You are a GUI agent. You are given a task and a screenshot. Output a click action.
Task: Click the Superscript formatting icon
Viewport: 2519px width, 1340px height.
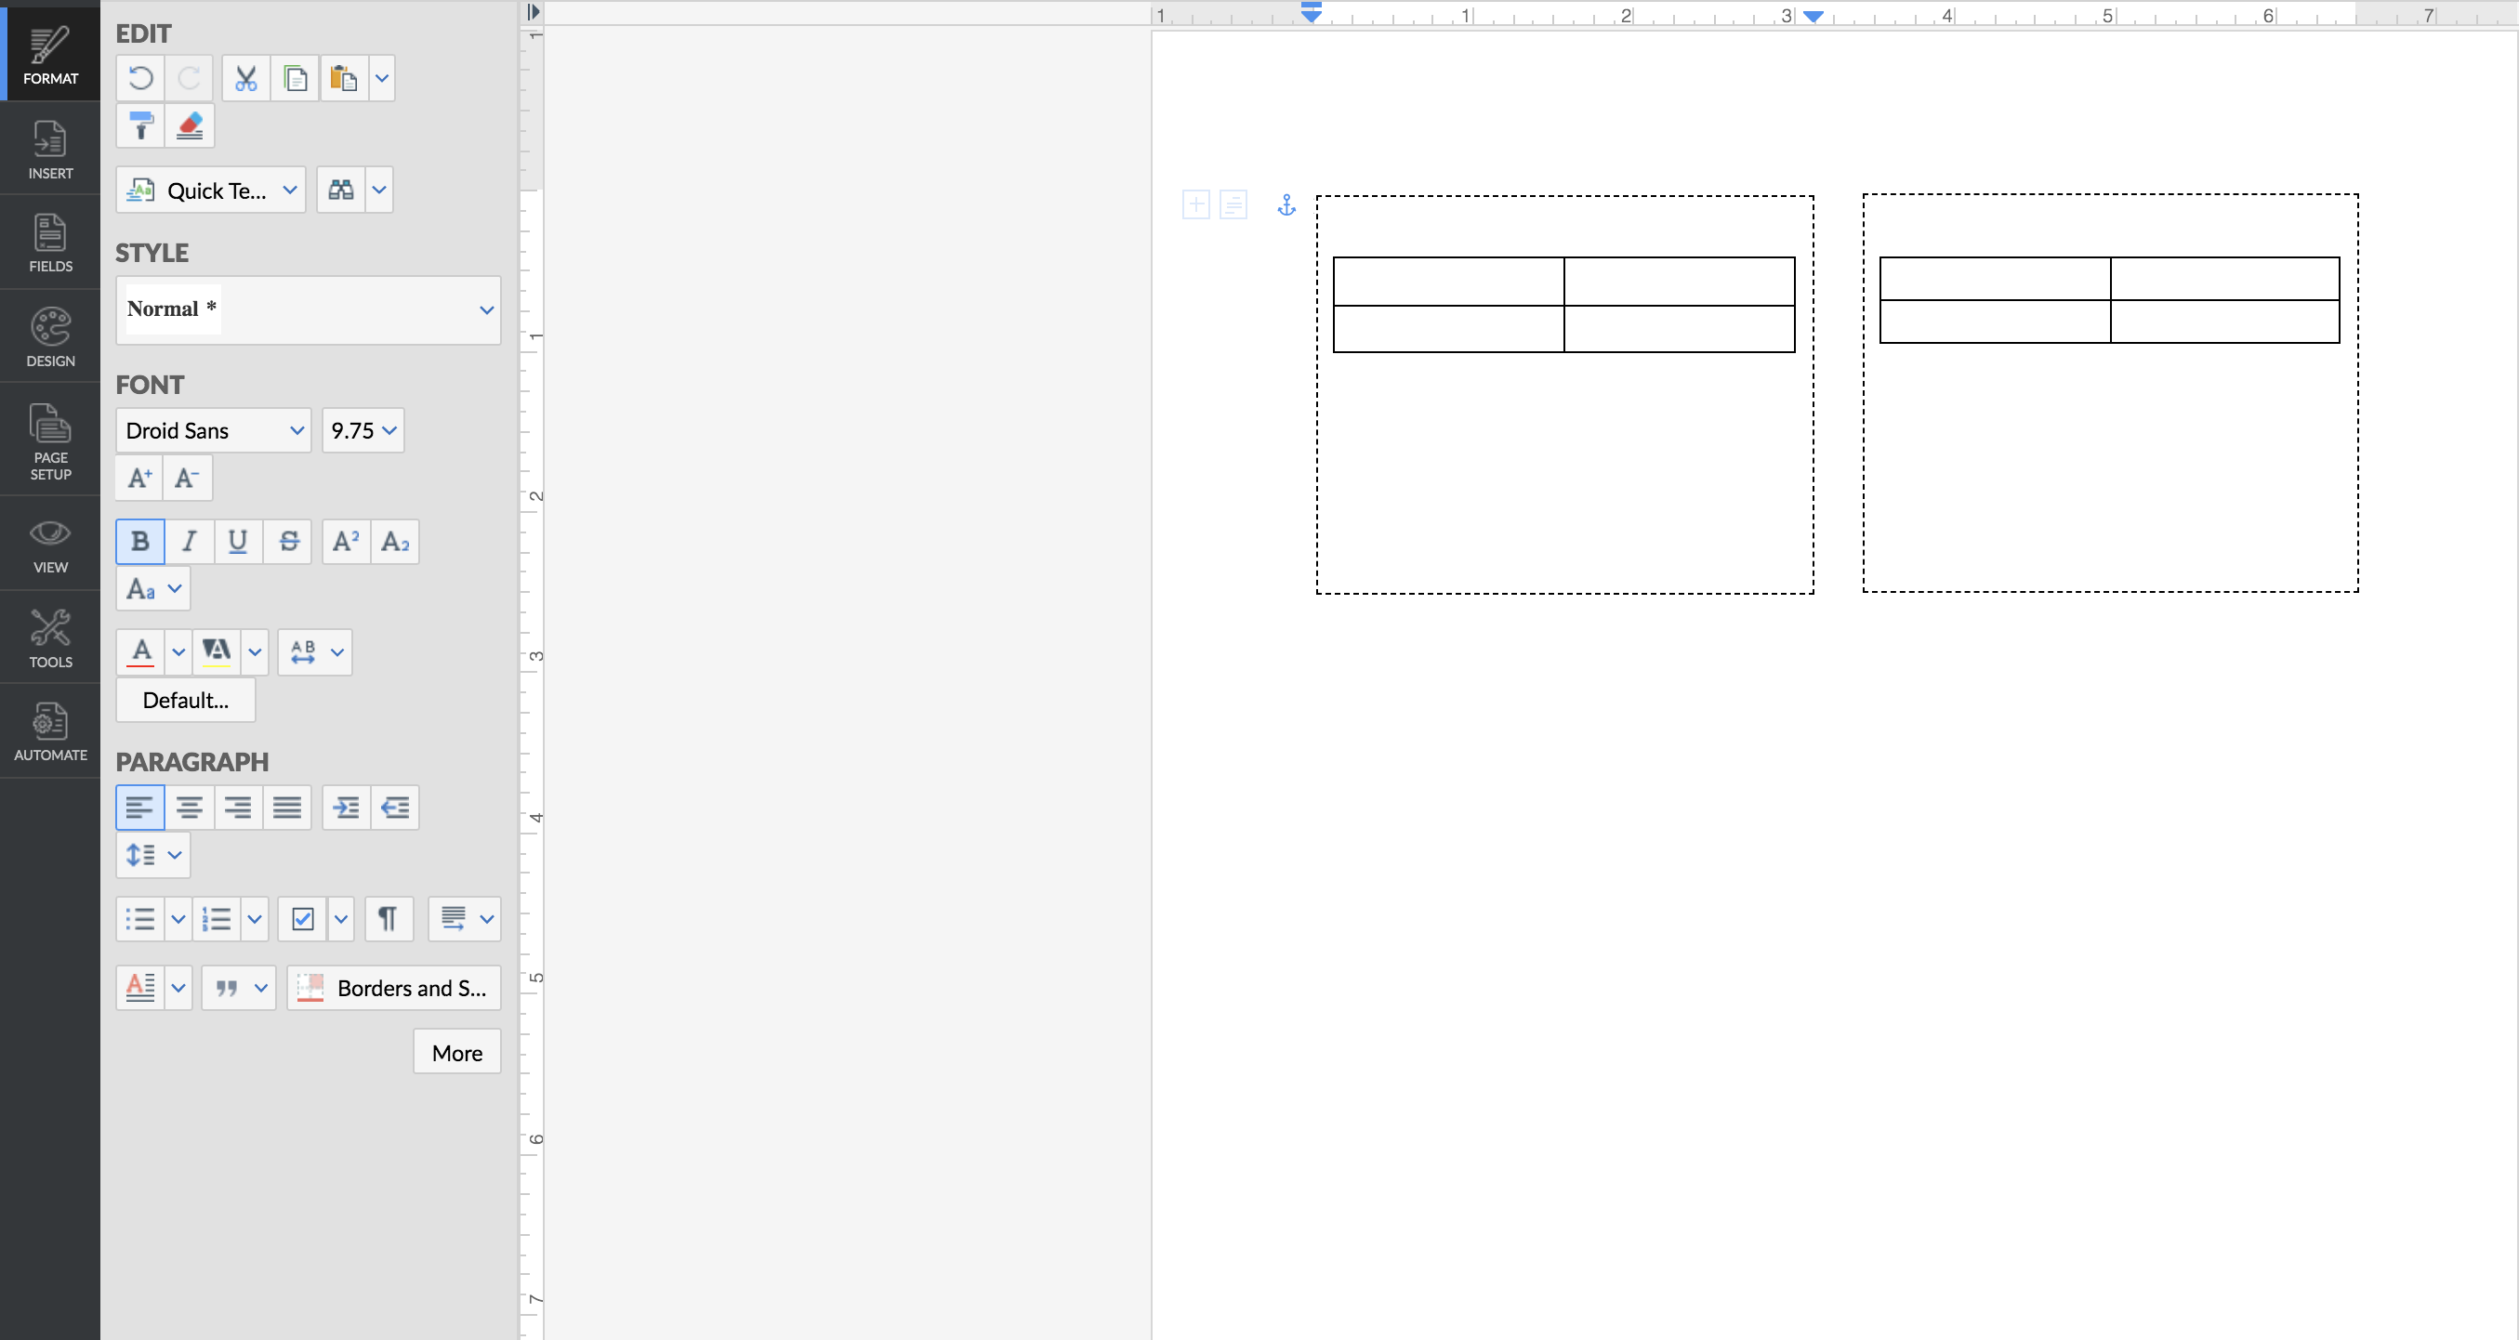343,541
